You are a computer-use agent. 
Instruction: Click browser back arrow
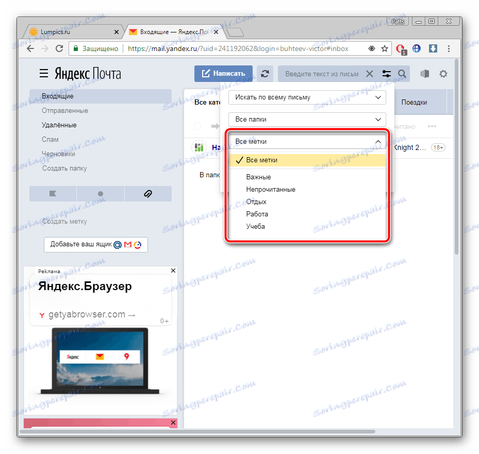tap(30, 48)
